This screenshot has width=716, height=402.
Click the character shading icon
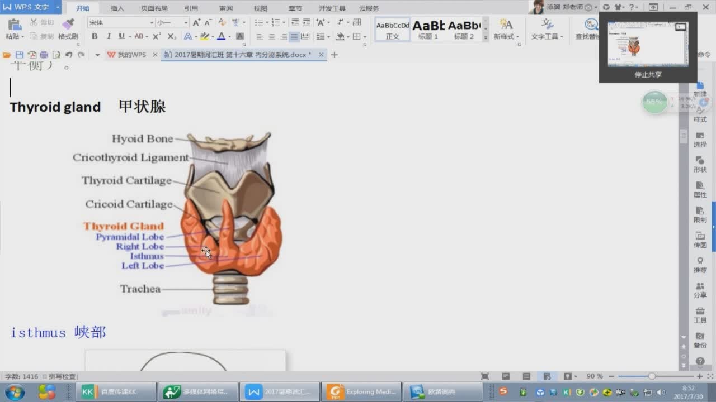pyautogui.click(x=240, y=36)
